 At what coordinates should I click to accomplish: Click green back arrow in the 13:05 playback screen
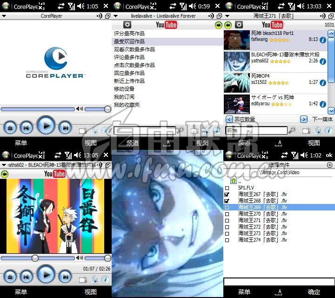[5, 174]
